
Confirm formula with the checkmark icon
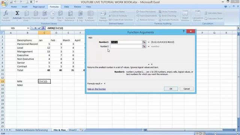coord(39,28)
